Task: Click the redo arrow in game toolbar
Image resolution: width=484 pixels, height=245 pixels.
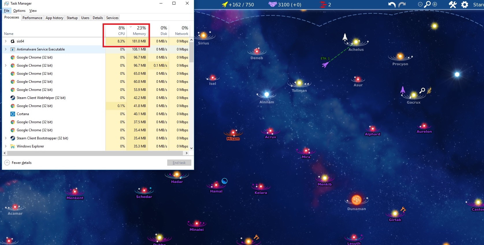Action: [402, 5]
